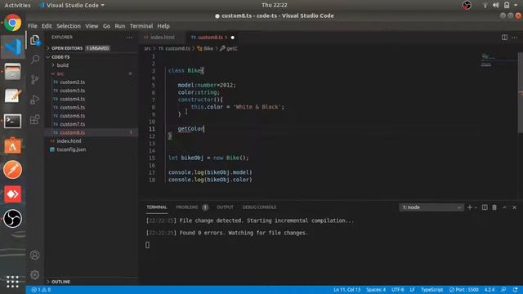
Task: Open the Run menu
Action: [x=120, y=26]
